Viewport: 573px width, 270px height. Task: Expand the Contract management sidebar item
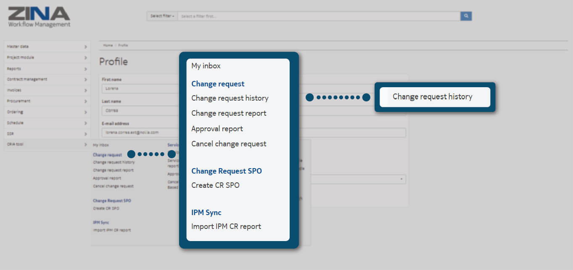tap(27, 79)
